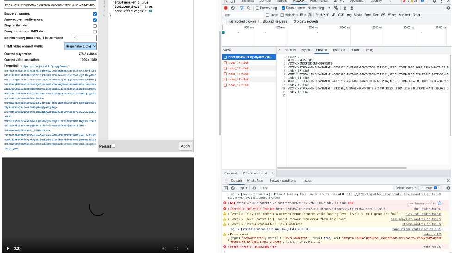This screenshot has width=452, height=253.
Task: Open xhr-loader.ts:134 source link
Action: 422,204
